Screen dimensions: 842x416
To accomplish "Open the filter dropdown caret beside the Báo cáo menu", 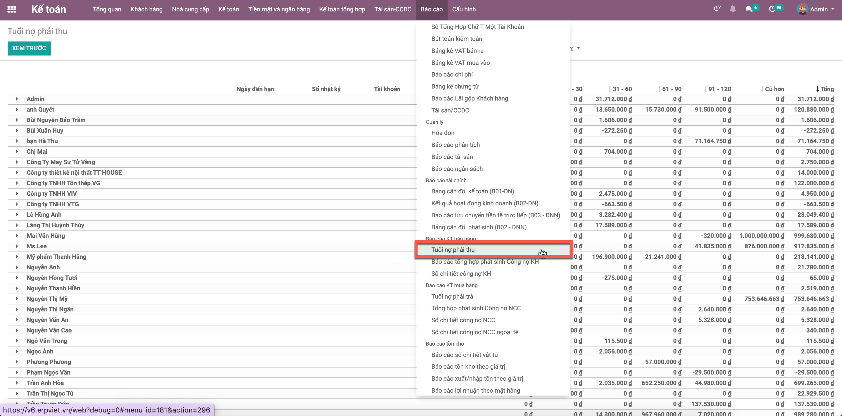I will coord(578,48).
